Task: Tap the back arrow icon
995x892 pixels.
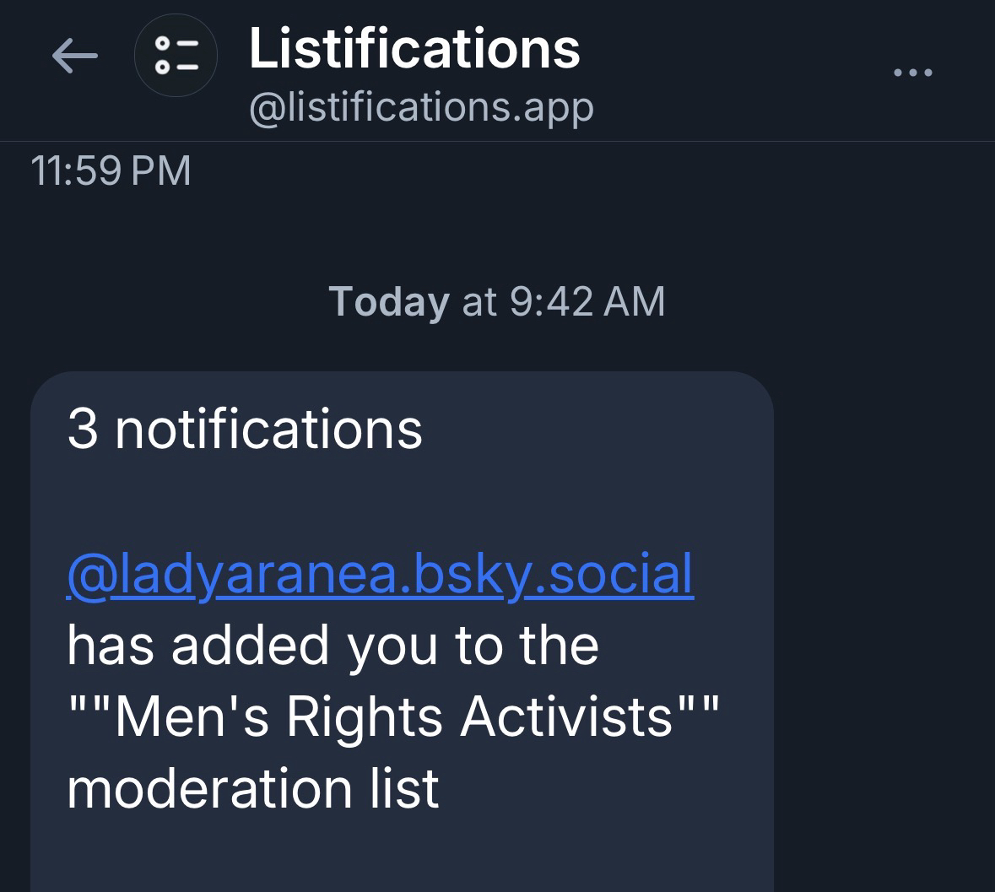Action: coord(74,57)
